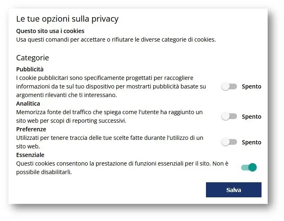Click the Spento label beside Pubblicità
The width and height of the screenshot is (284, 221).
tap(251, 86)
